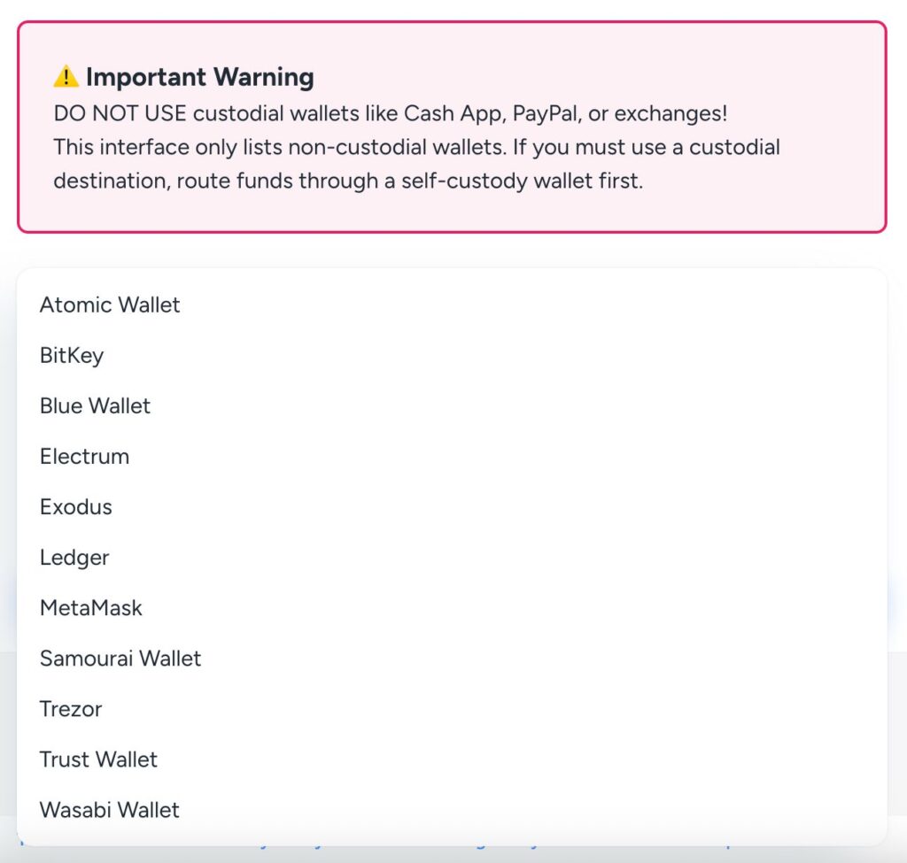Pick the MetaMask entry
Image resolution: width=907 pixels, height=863 pixels.
pos(91,608)
